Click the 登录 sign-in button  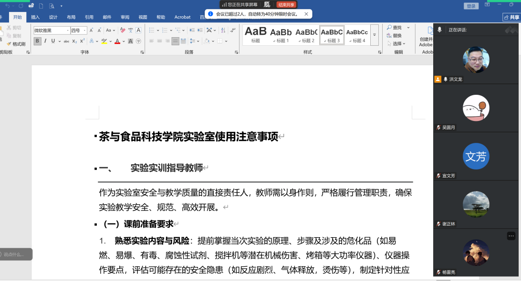[471, 6]
